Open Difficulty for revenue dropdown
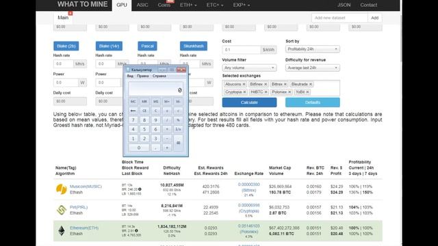The image size is (438, 246). pyautogui.click(x=313, y=68)
